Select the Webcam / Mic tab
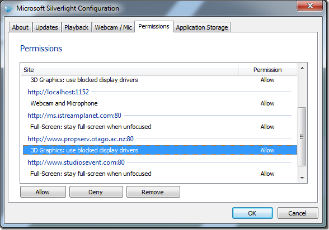The width and height of the screenshot is (329, 230). pyautogui.click(x=113, y=27)
